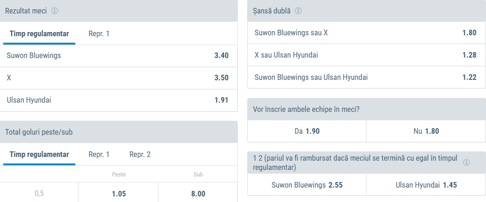Pick Suwon Bluewings 2.55 in 1 2 market

[x=307, y=185]
